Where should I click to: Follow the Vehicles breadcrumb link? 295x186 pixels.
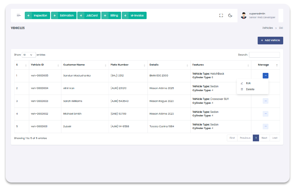click(268, 28)
